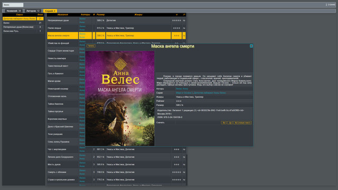Download the book as zip
Screen dimensions: 338x190
tap(230, 122)
